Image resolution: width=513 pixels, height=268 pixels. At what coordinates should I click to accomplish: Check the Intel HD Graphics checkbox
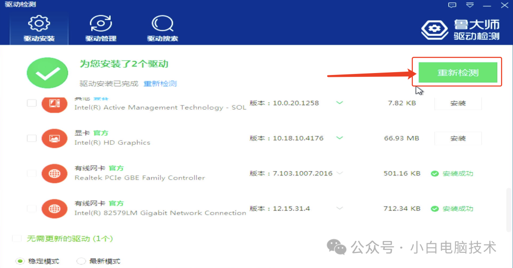[32, 138]
